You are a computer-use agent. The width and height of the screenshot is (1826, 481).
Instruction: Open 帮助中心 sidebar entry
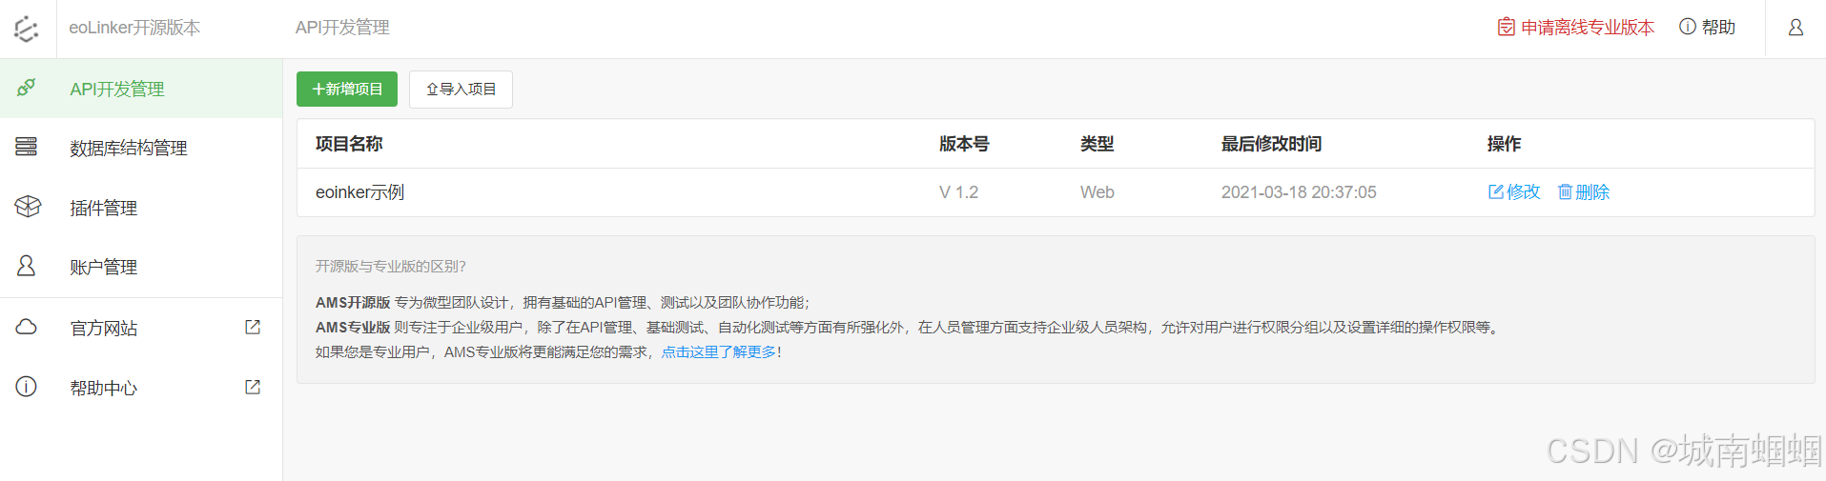[x=141, y=388]
